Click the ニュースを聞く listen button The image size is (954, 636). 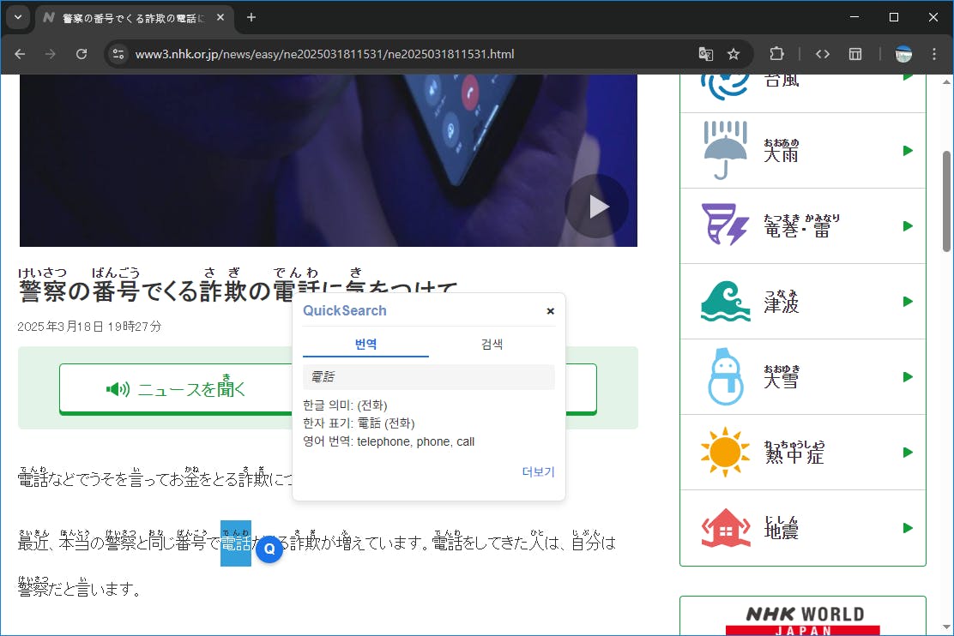coord(176,389)
